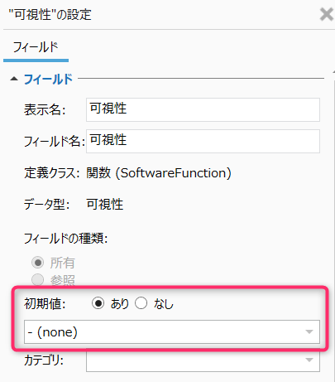The height and width of the screenshot is (382, 335).
Task: Select the 参照 field type radio
Action: point(38,279)
